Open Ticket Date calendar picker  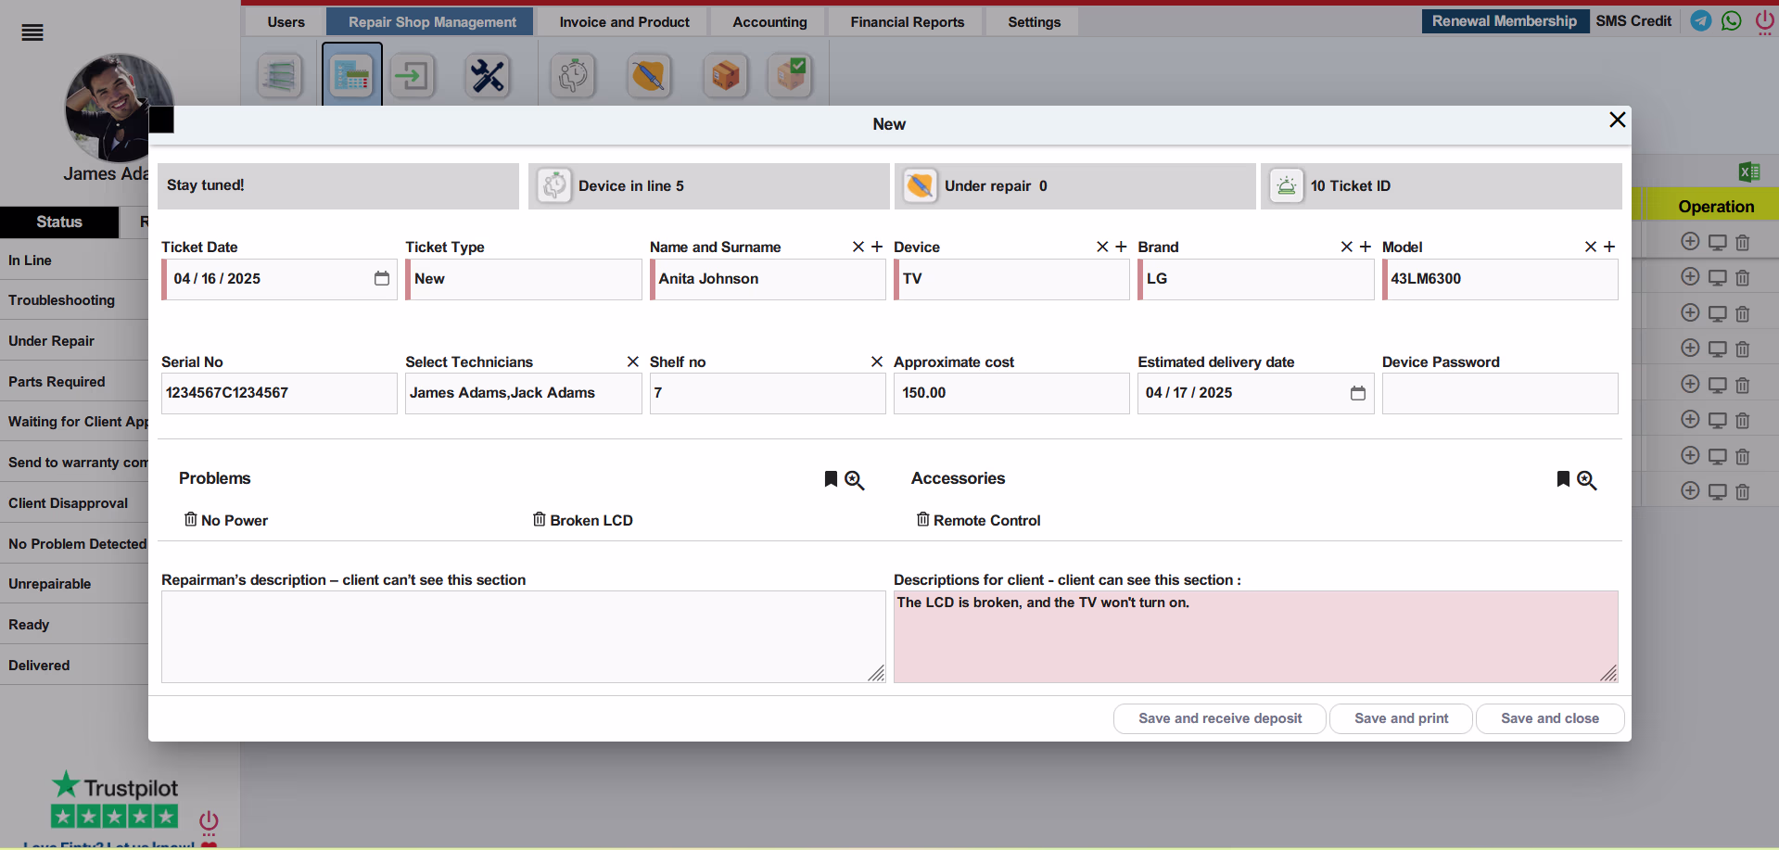pyautogui.click(x=382, y=279)
